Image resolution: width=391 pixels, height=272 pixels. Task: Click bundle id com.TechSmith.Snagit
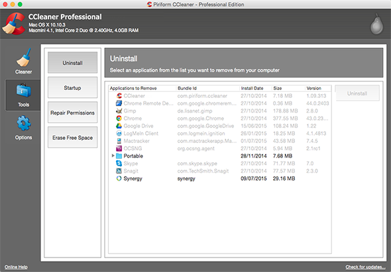203,171
